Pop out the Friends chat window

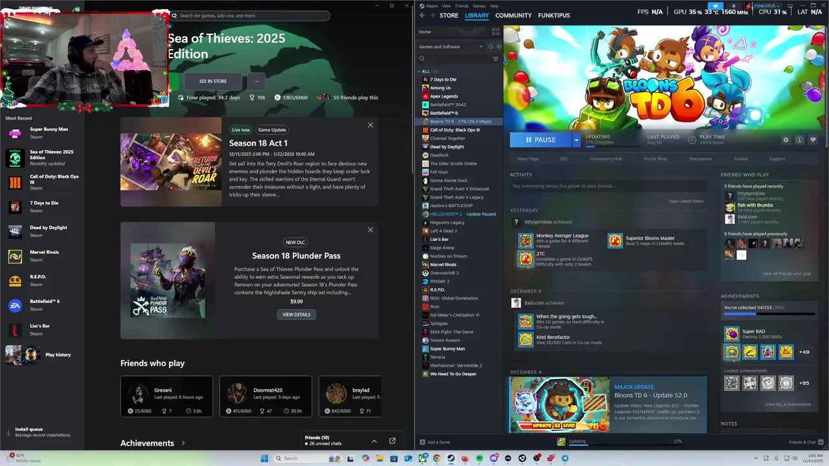tap(392, 441)
